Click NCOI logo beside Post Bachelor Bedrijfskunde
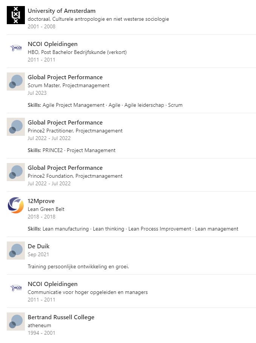256x343 pixels. (16, 48)
